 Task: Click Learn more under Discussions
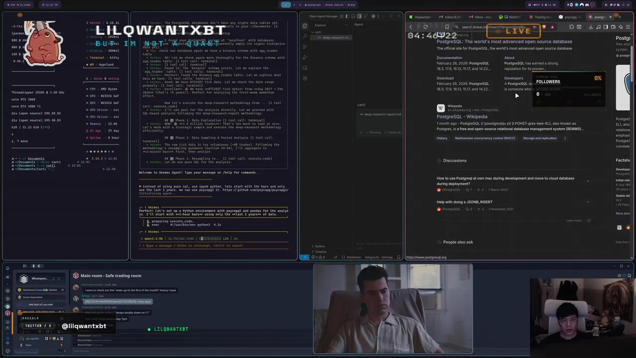[x=573, y=220]
